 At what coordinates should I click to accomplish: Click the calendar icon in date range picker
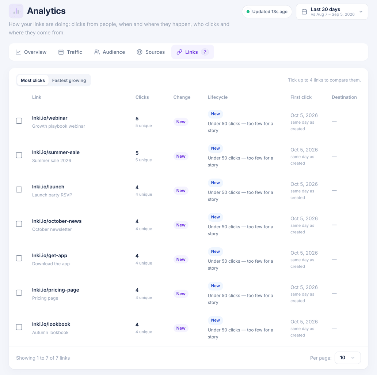click(x=304, y=12)
